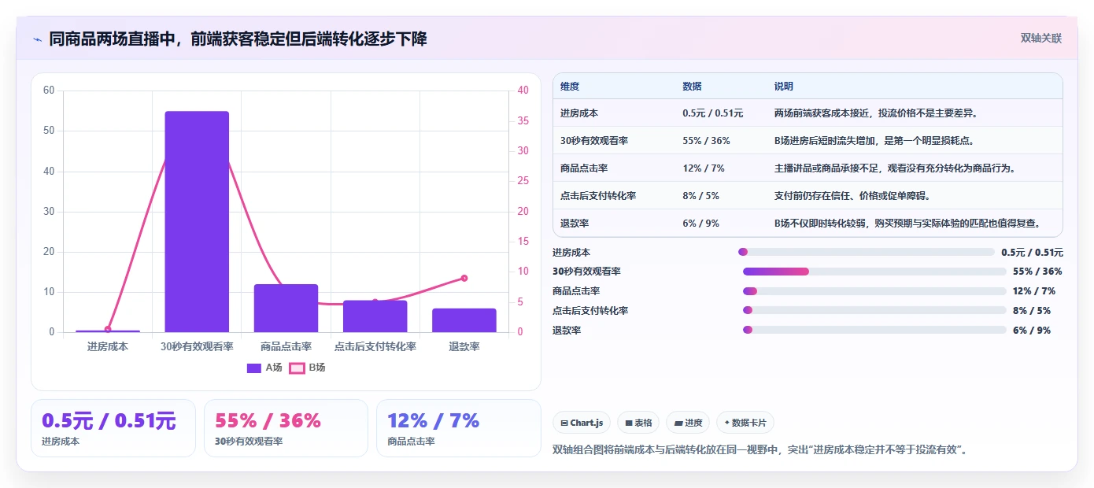Click the B场 line point at 点击后支付转化率
The image size is (1094, 488).
pyautogui.click(x=375, y=302)
